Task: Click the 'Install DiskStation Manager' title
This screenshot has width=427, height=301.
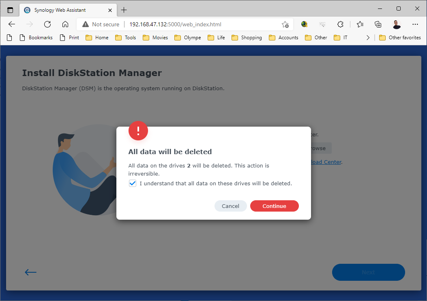Action: tap(92, 73)
